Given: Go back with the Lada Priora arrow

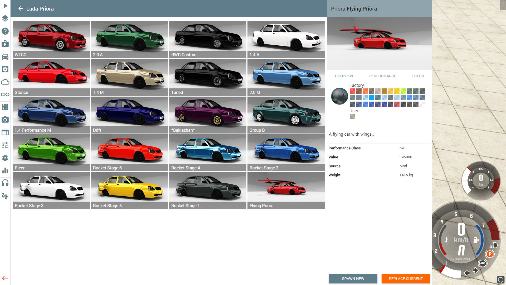Looking at the screenshot, I should (21, 9).
